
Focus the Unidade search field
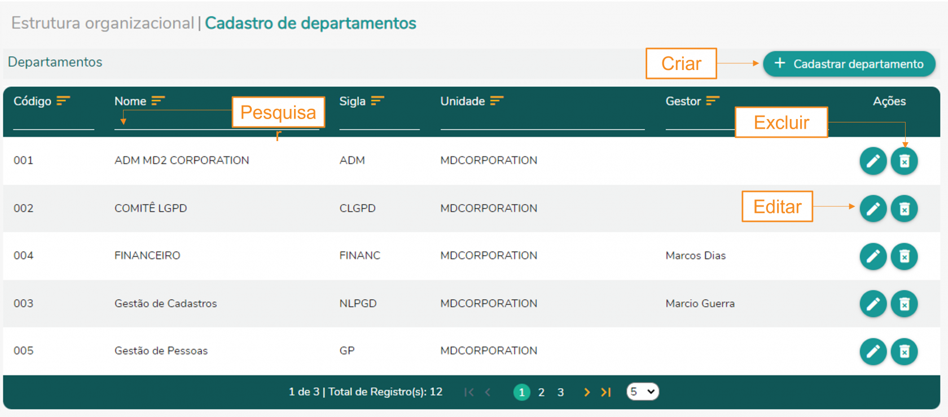coord(542,121)
